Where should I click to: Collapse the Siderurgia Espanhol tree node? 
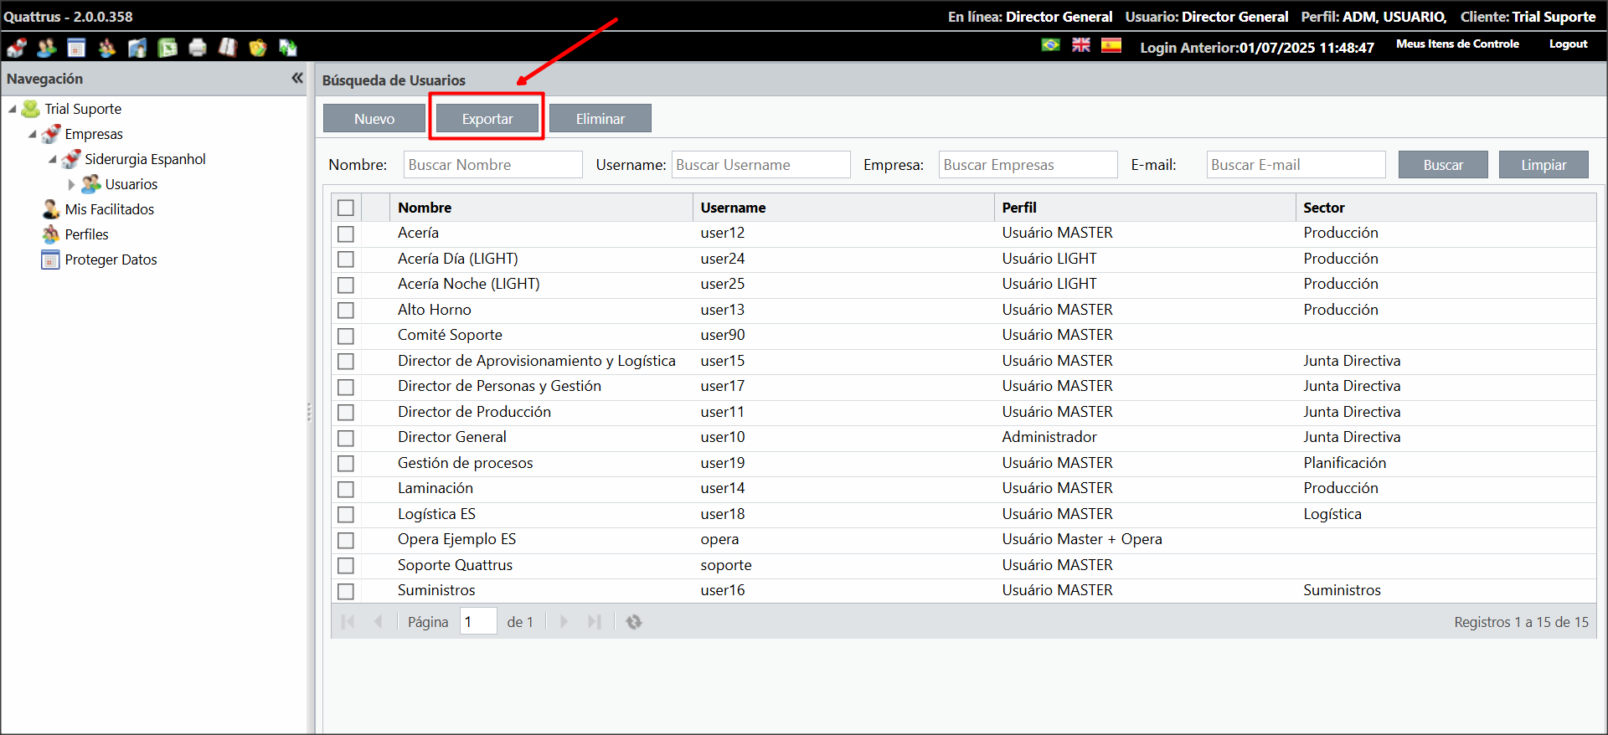point(52,159)
